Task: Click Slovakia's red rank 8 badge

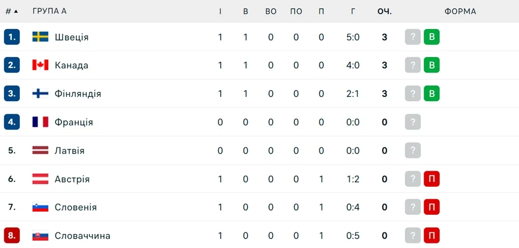Action: tap(12, 236)
